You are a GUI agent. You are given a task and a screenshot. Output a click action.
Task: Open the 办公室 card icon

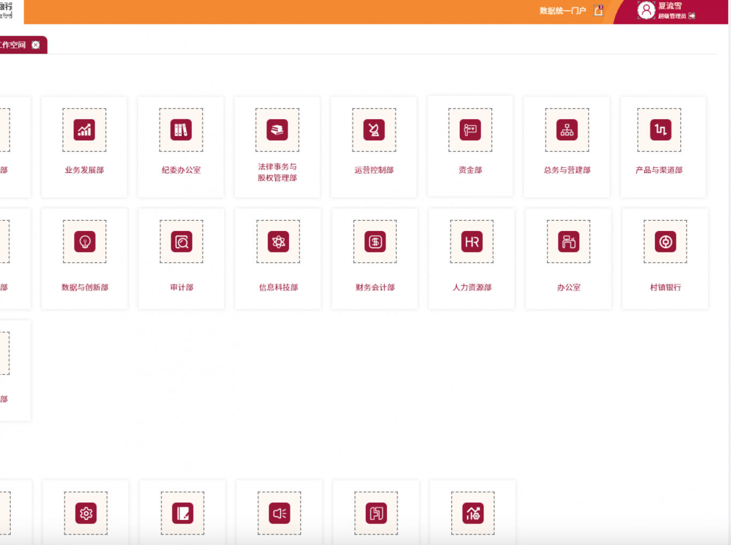569,242
